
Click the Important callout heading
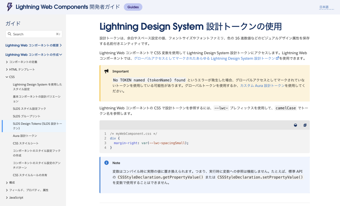pyautogui.click(x=120, y=71)
